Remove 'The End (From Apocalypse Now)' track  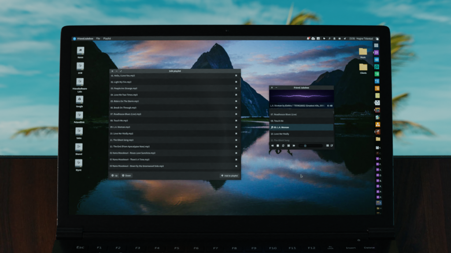point(236,147)
